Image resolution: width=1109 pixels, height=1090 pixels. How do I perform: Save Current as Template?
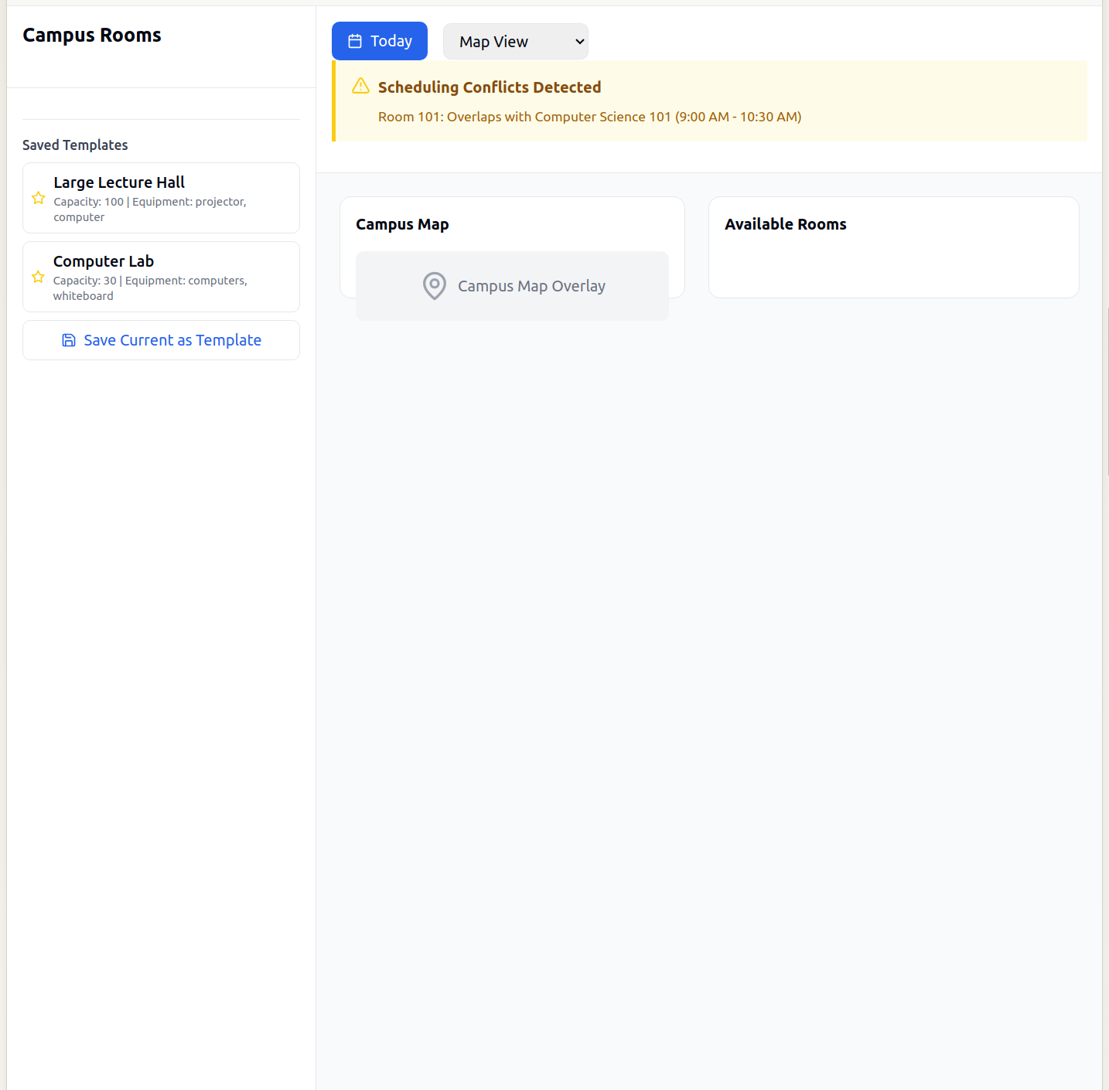172,341
